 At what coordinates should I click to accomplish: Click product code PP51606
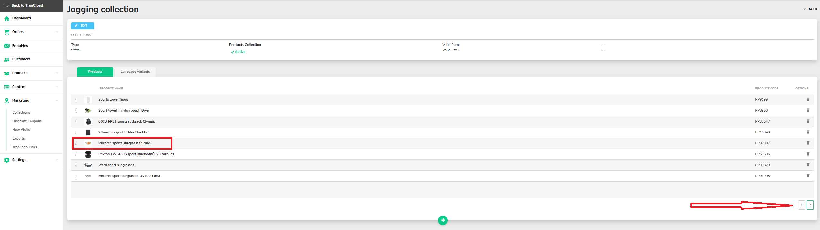pyautogui.click(x=762, y=154)
